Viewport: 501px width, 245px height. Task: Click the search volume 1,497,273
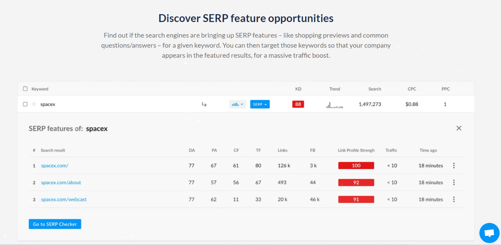[370, 104]
